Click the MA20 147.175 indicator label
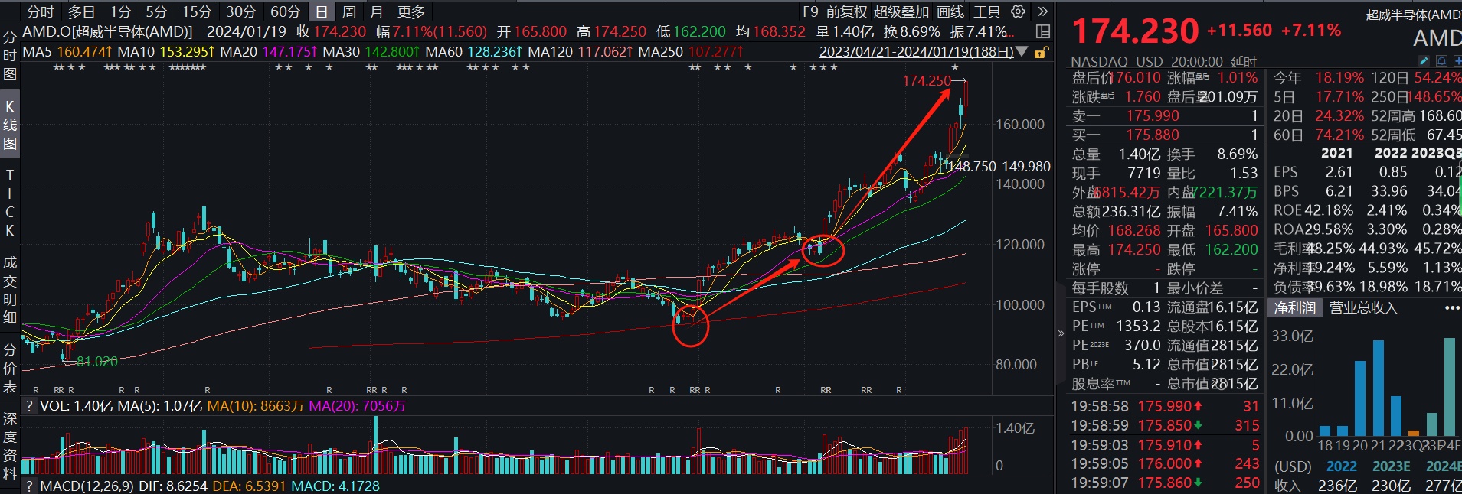Image resolution: width=1462 pixels, height=494 pixels. pos(268,52)
